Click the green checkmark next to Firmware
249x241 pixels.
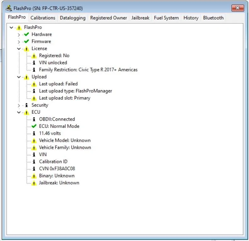click(26, 41)
